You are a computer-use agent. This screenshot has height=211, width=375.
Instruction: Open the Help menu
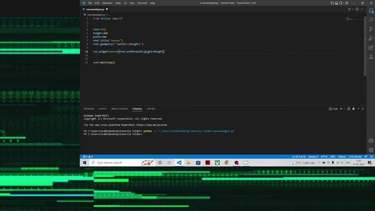pos(152,3)
